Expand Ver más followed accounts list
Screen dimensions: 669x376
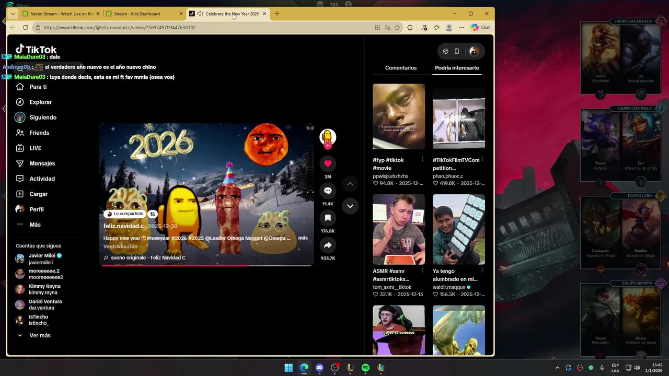click(x=34, y=335)
